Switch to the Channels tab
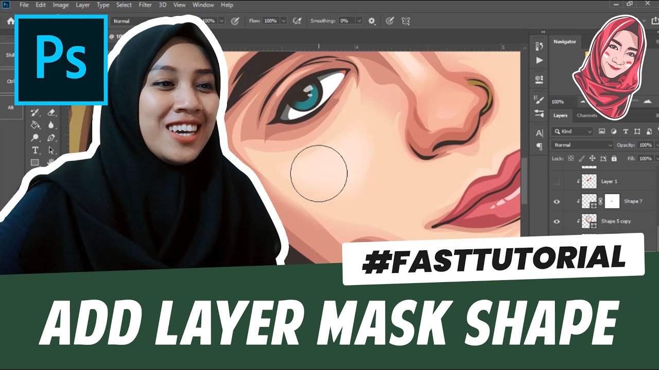The height and width of the screenshot is (370, 659). click(x=587, y=116)
